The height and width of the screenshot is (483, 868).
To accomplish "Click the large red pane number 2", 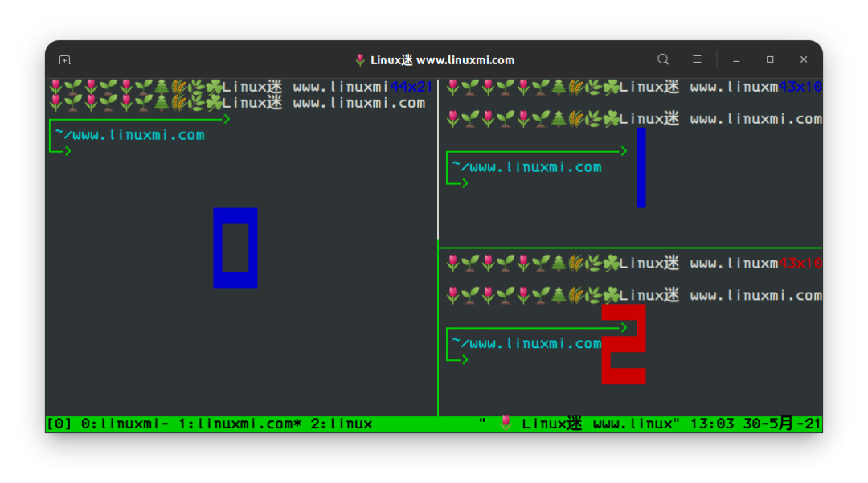I will (x=624, y=344).
